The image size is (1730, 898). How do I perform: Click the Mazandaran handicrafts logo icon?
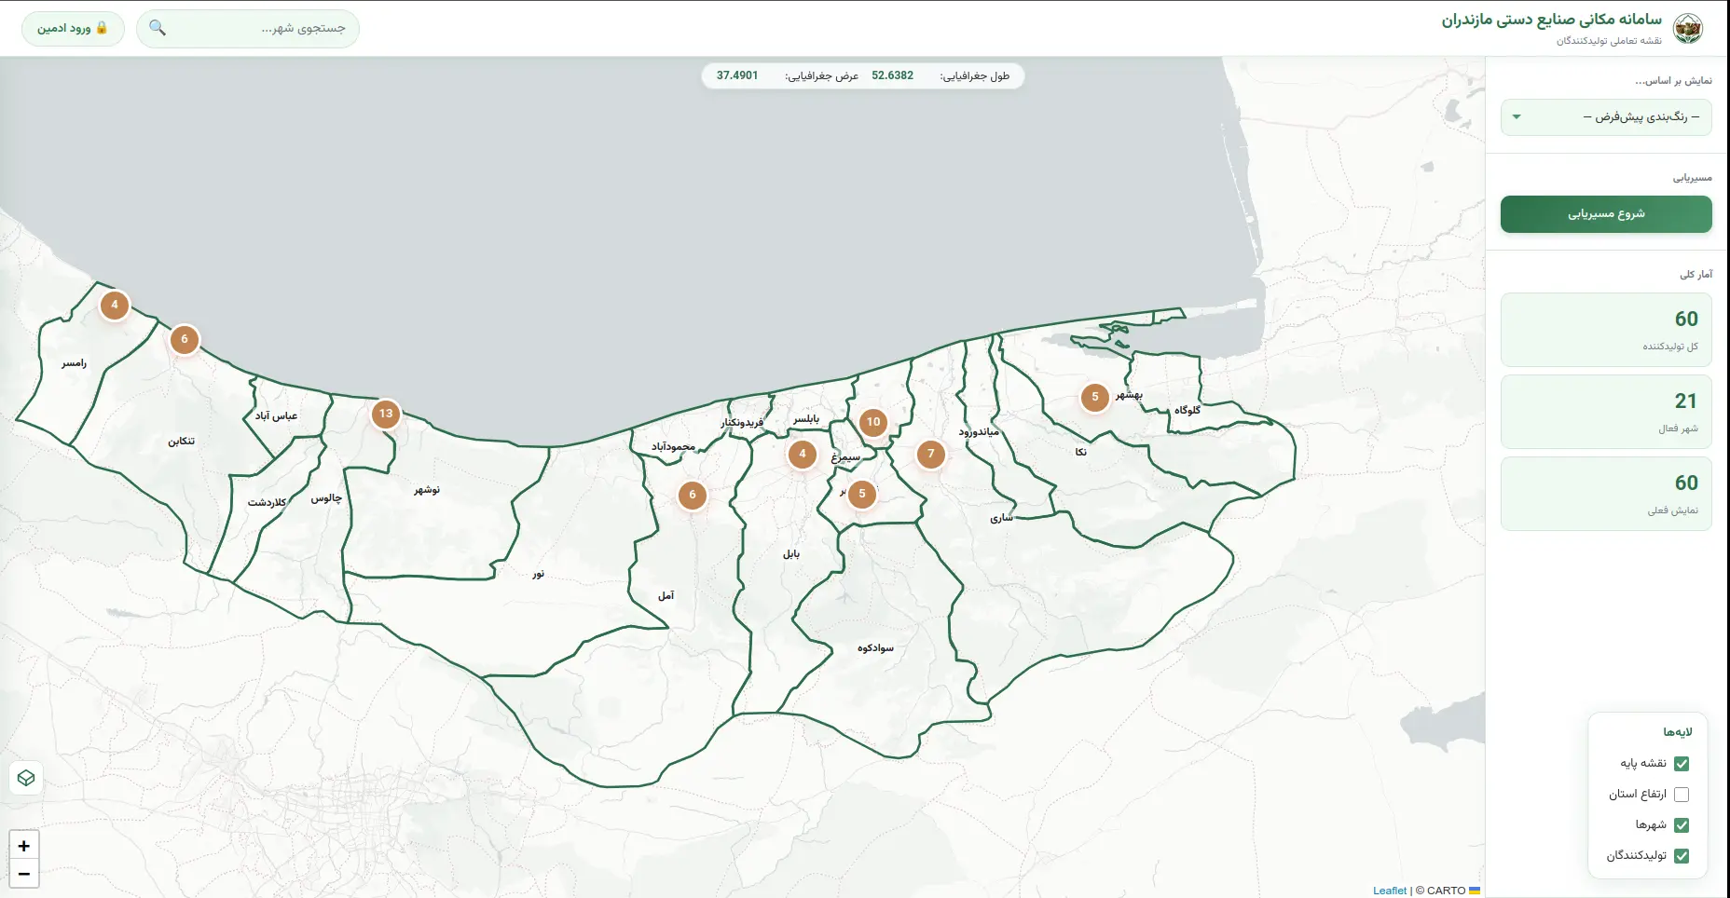click(x=1688, y=29)
